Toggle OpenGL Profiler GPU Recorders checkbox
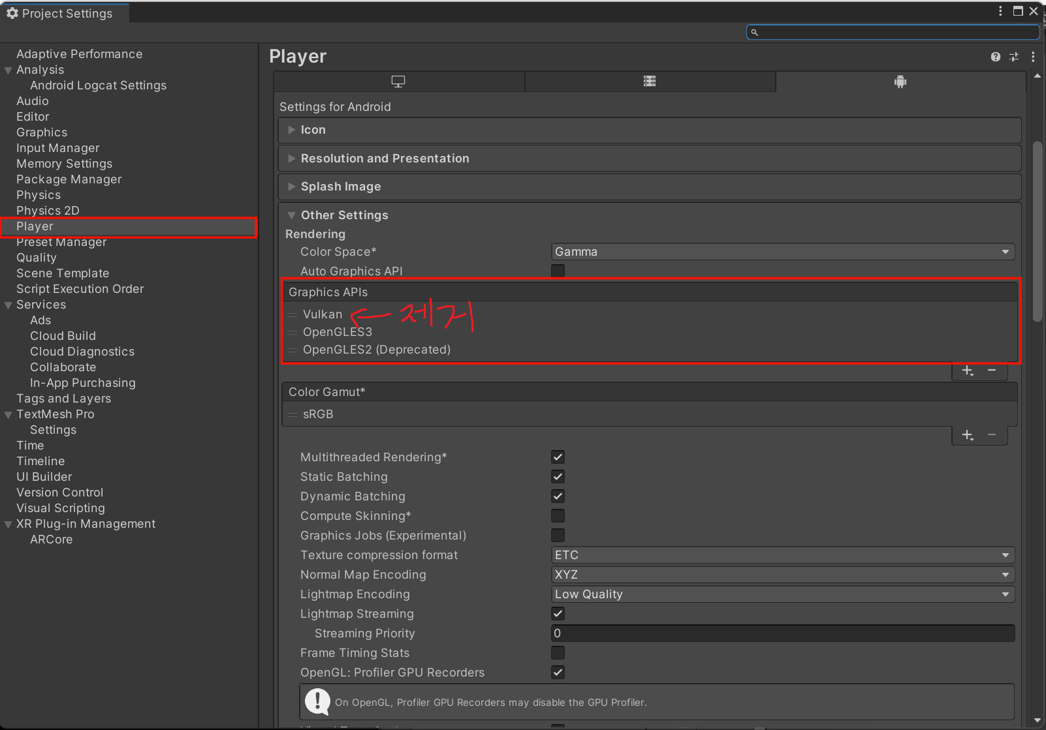Image resolution: width=1046 pixels, height=730 pixels. pyautogui.click(x=558, y=673)
